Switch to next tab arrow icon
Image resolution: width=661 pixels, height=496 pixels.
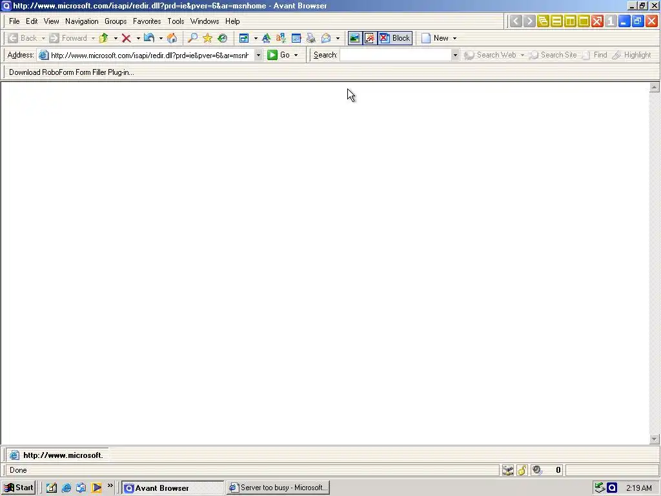[529, 21]
